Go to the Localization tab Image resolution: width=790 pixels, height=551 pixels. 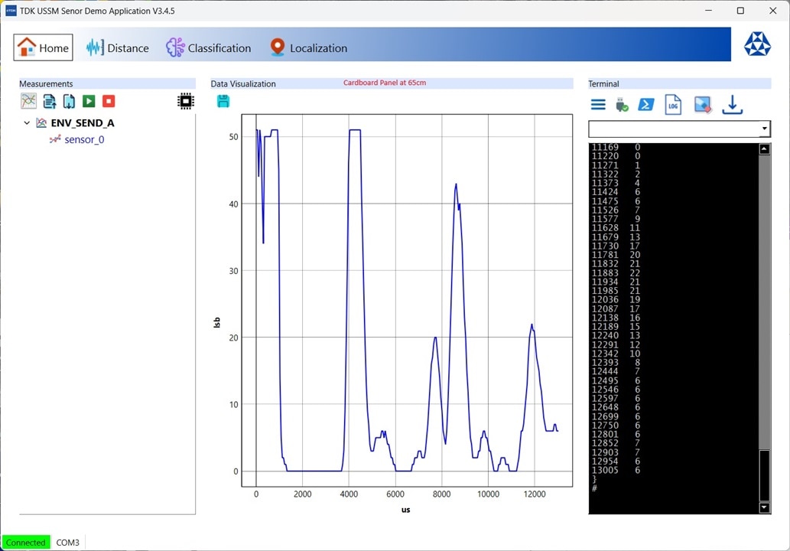coord(308,47)
